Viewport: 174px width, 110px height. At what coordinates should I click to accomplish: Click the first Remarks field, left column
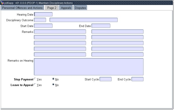tap(60, 31)
